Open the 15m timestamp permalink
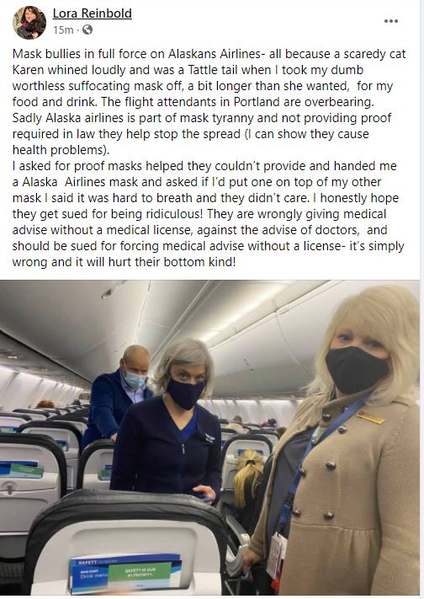 point(63,29)
